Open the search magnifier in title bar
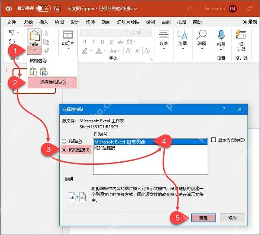Viewport: 260px width, 235px height. (x=189, y=9)
